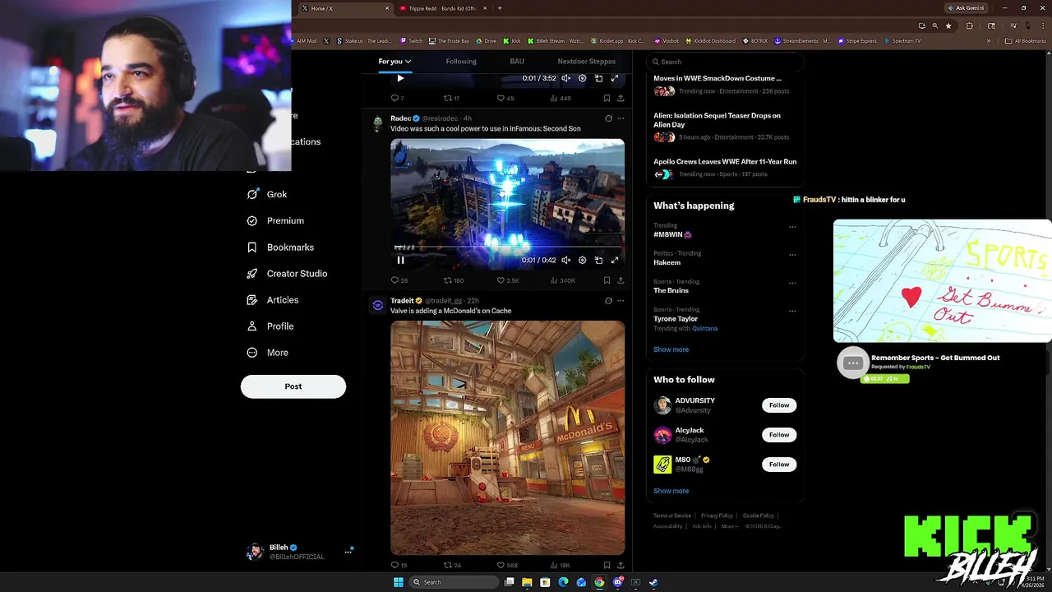Switch to the Following tab
Screen dimensions: 1052x592
point(461,61)
